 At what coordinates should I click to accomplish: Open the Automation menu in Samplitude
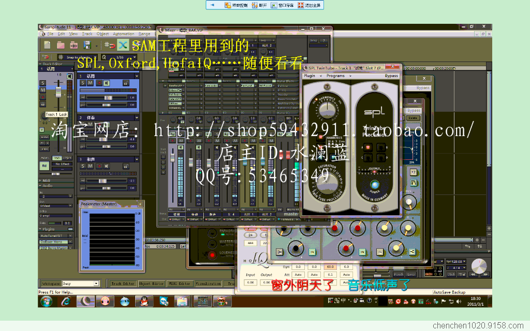click(124, 34)
